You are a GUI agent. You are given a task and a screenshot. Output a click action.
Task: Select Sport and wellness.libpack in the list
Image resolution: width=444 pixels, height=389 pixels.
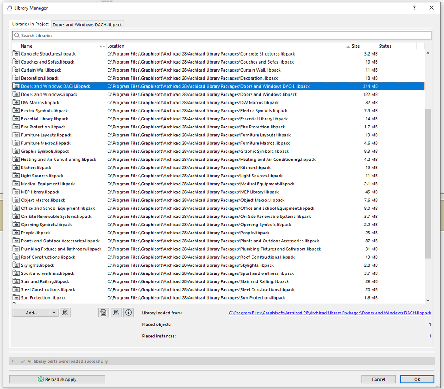click(x=48, y=273)
